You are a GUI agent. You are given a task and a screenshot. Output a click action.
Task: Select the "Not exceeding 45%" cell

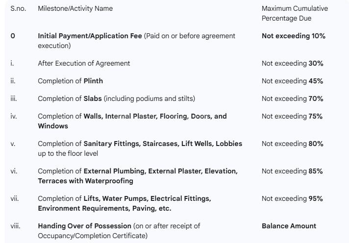point(292,81)
